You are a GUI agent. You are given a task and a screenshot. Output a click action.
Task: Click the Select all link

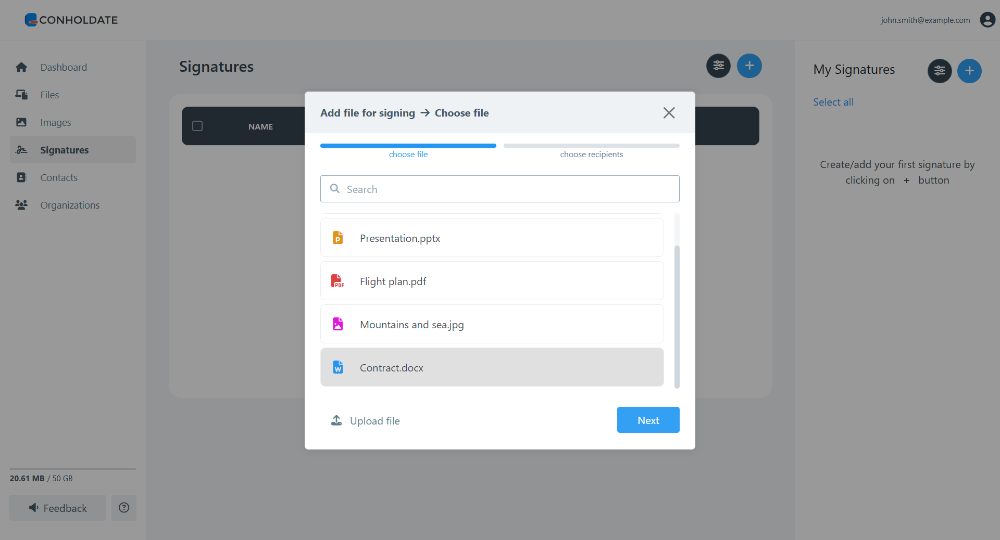833,102
